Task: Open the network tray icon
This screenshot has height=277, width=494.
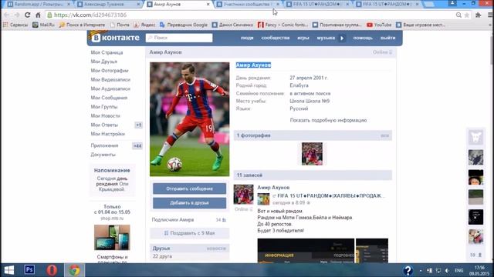Action: 438,270
